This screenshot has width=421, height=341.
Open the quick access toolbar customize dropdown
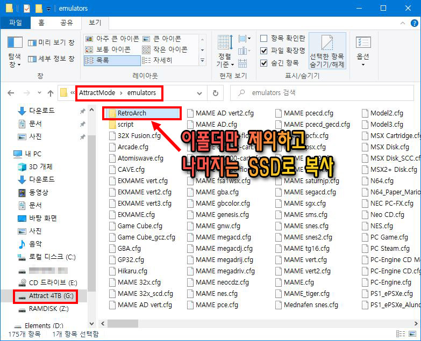48,9
